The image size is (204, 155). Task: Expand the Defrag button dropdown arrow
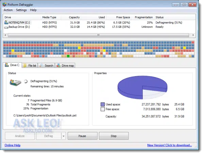point(64,136)
